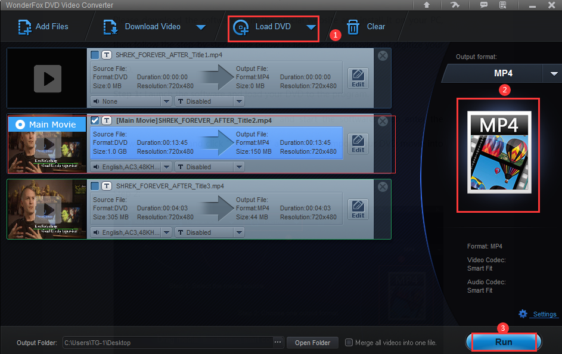The image size is (562, 354).
Task: Open audio track dropdown showing None
Action: click(x=131, y=101)
